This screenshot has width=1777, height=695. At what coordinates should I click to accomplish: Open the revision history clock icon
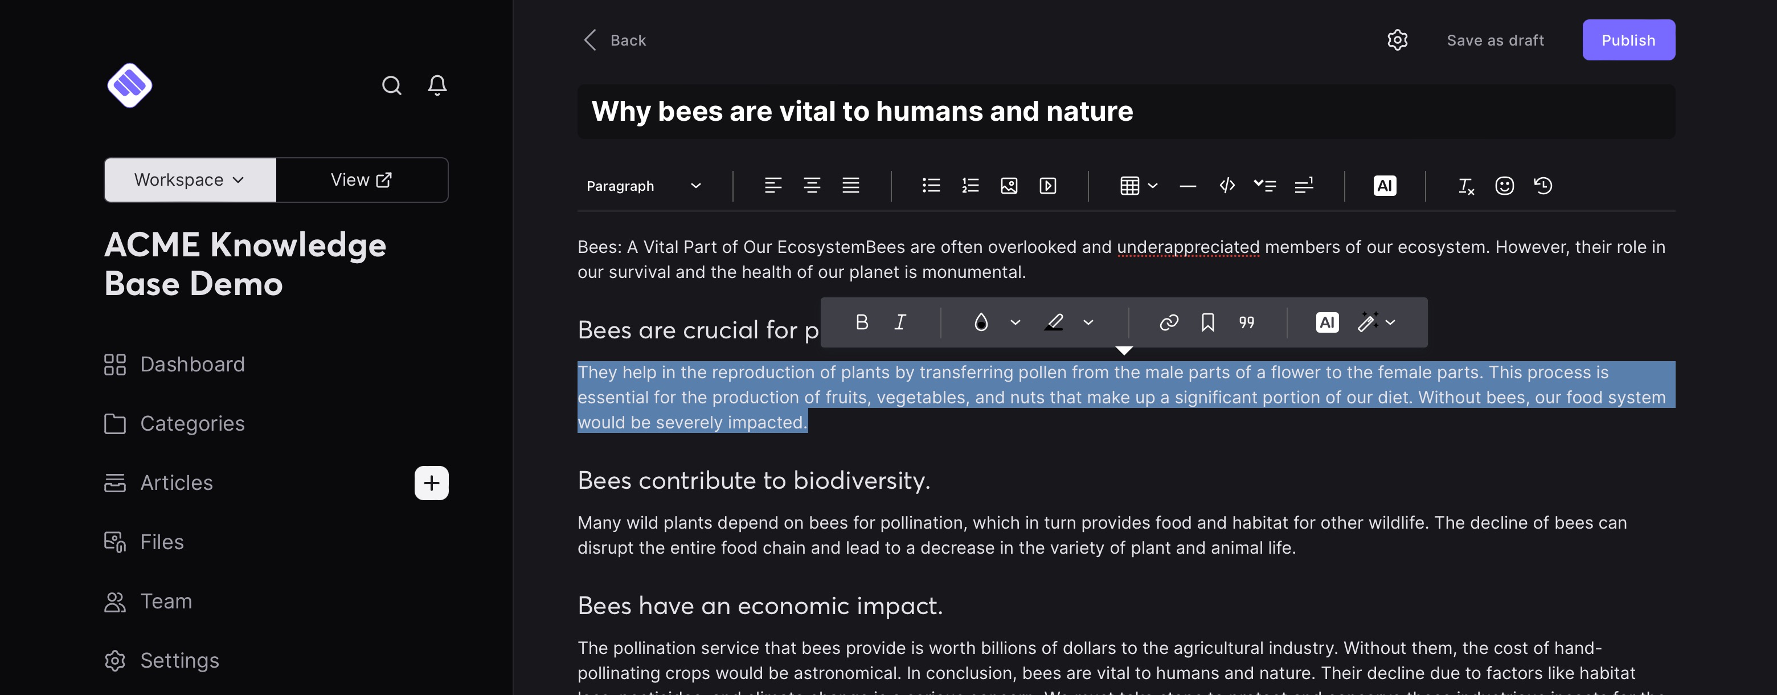coord(1542,186)
